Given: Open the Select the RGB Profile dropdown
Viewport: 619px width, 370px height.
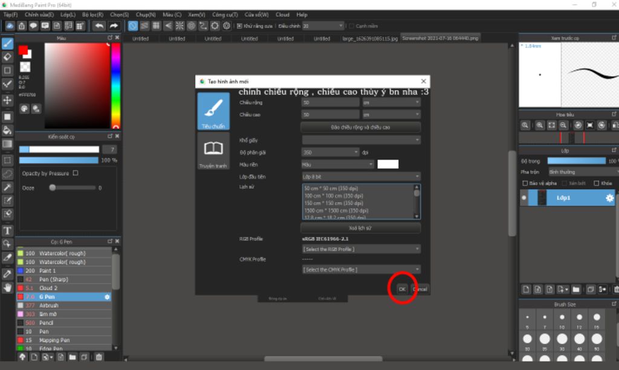Looking at the screenshot, I should (361, 249).
